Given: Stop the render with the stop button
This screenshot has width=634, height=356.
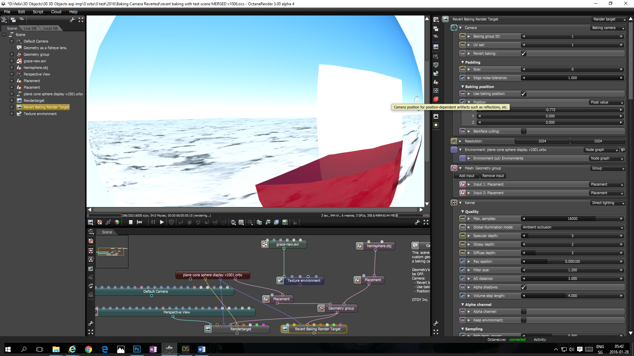Looking at the screenshot, I should [x=131, y=222].
